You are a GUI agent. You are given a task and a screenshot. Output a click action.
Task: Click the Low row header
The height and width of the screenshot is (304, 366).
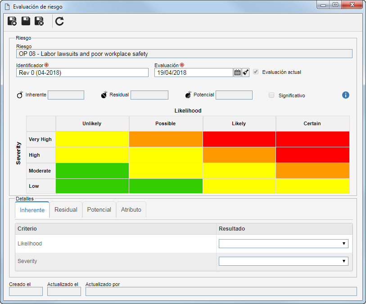(x=41, y=186)
